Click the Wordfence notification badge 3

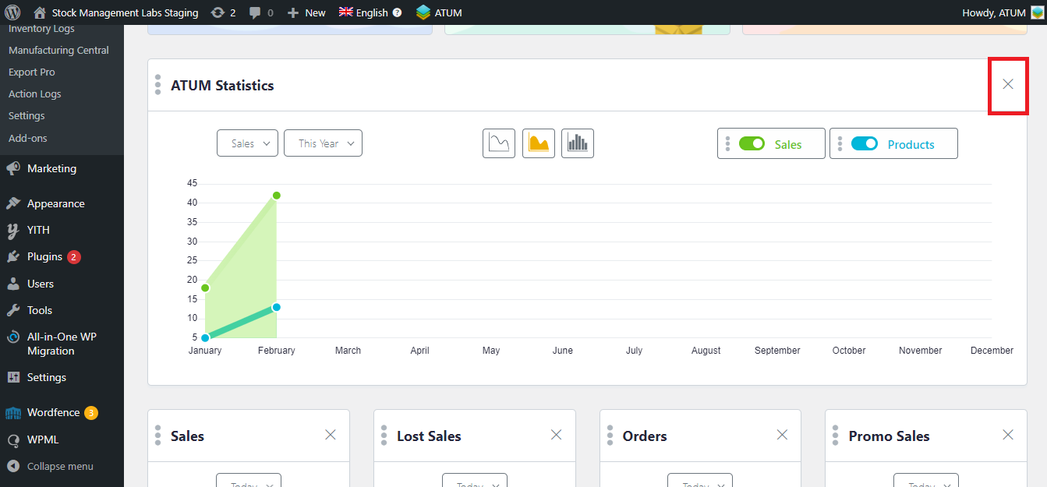pos(91,413)
